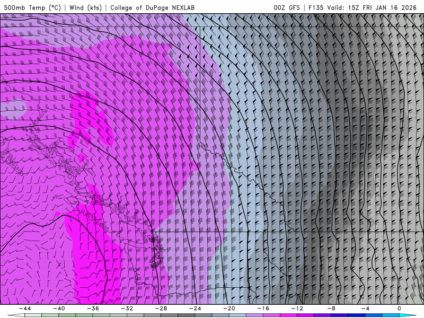Click the -40 legend value
Screen dimensions: 424x318
pyautogui.click(x=59, y=308)
